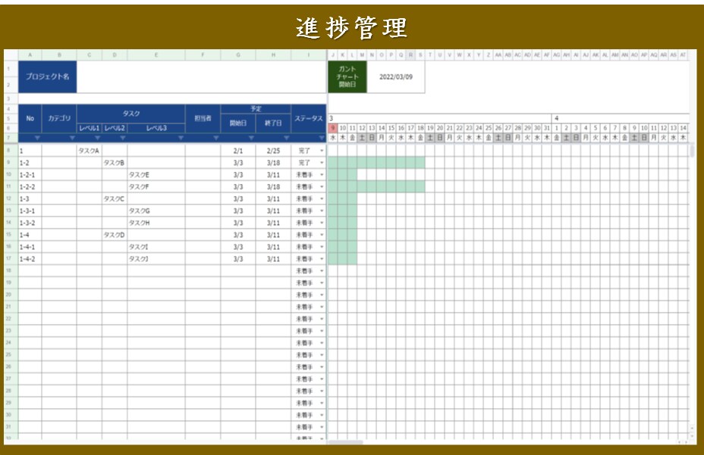Expand the status dropdown for タスクA row
This screenshot has width=704, height=455.
click(x=322, y=151)
